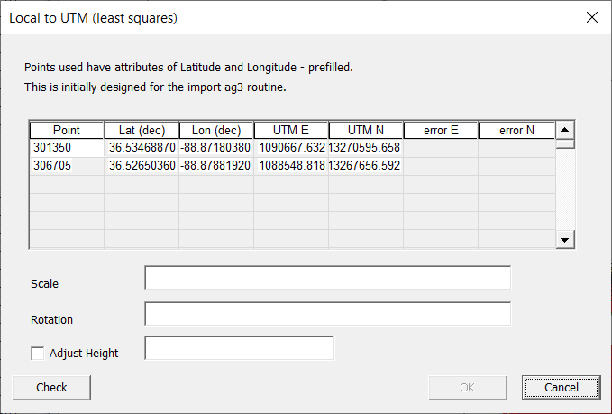
Task: Select latitude cell 36.53468870
Action: (x=142, y=148)
